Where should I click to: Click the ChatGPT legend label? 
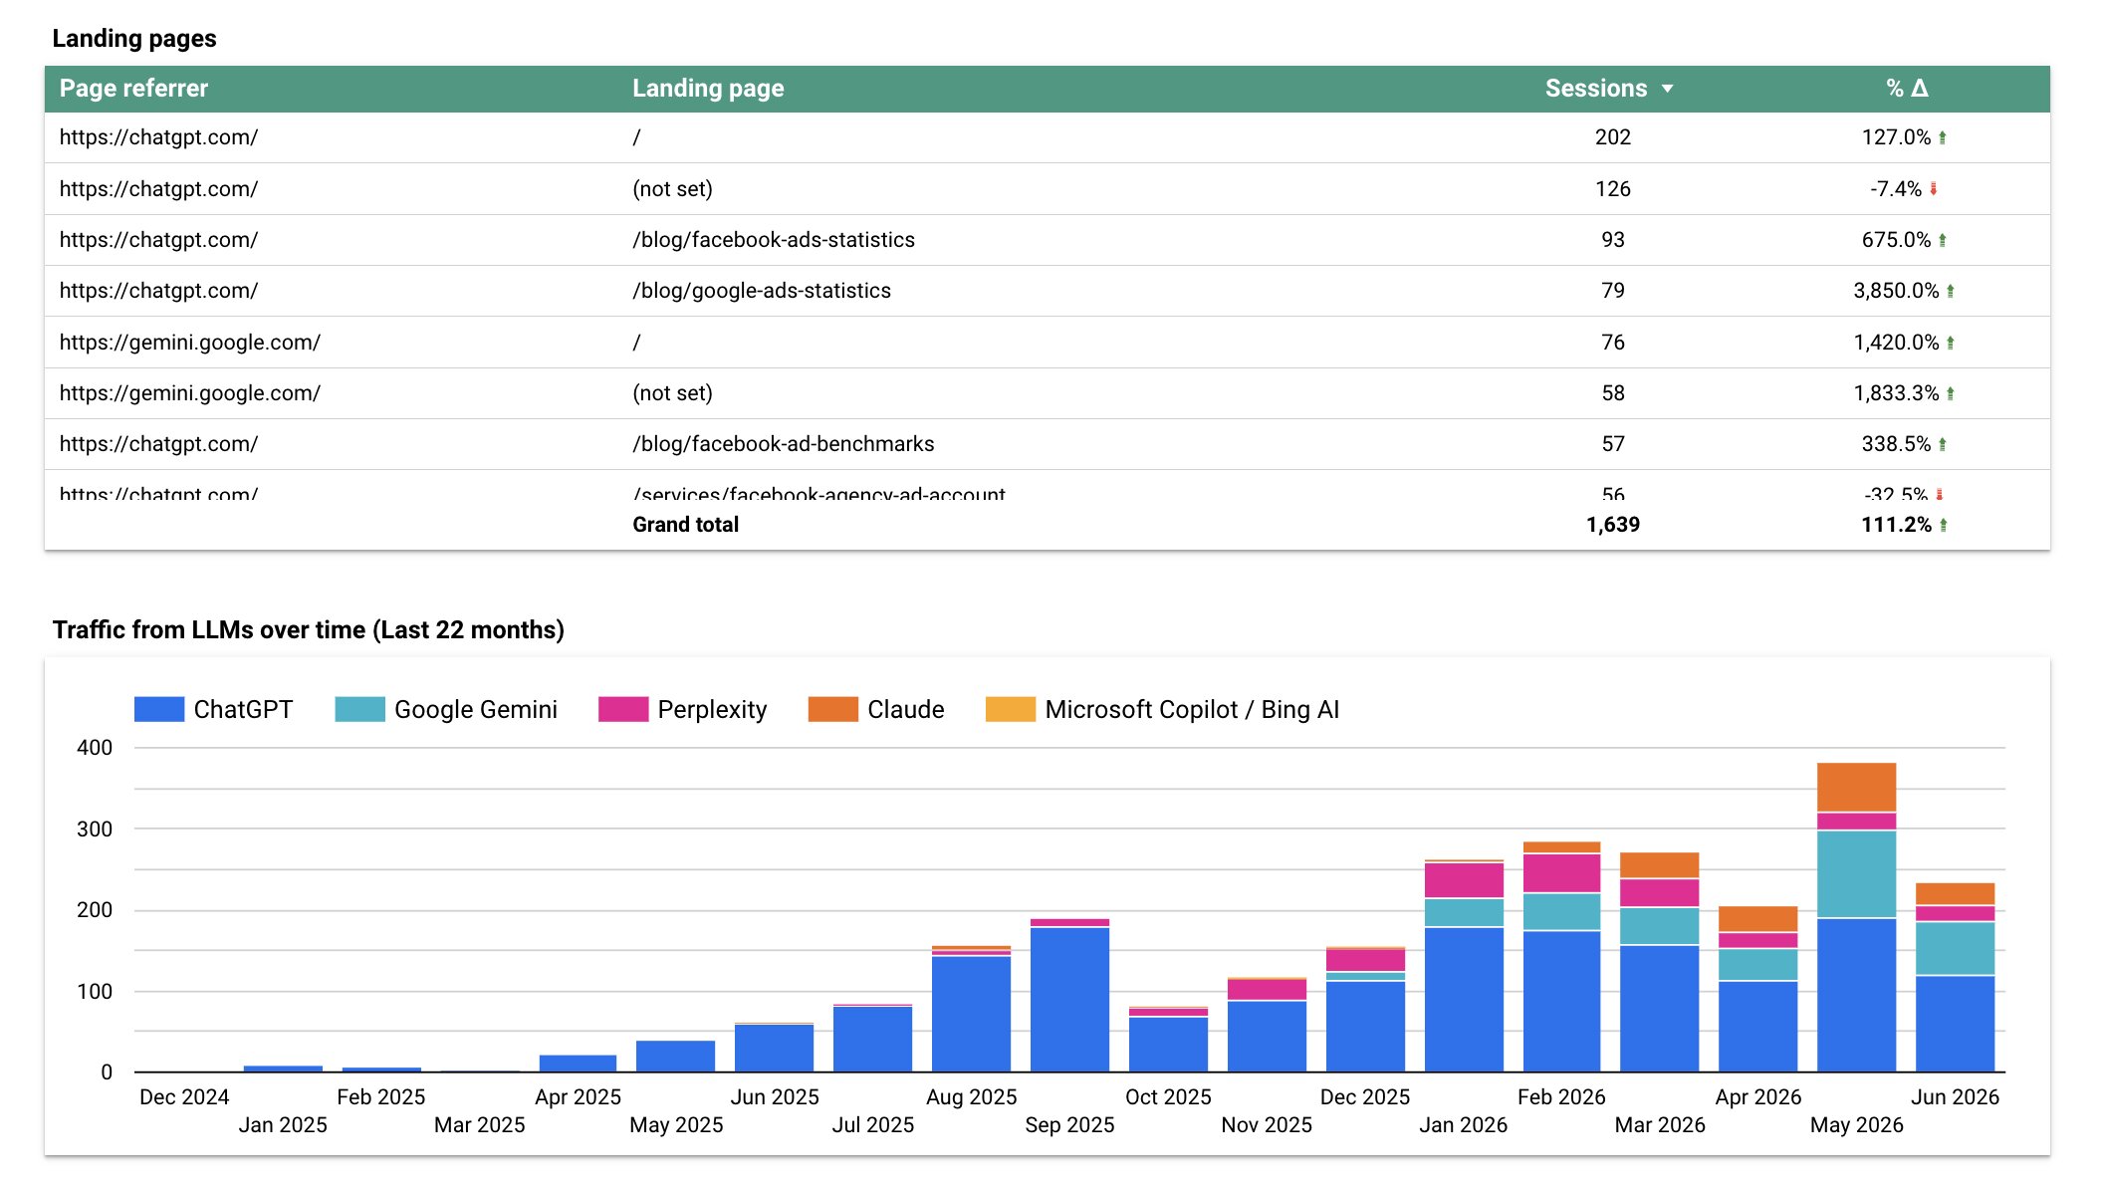(243, 709)
